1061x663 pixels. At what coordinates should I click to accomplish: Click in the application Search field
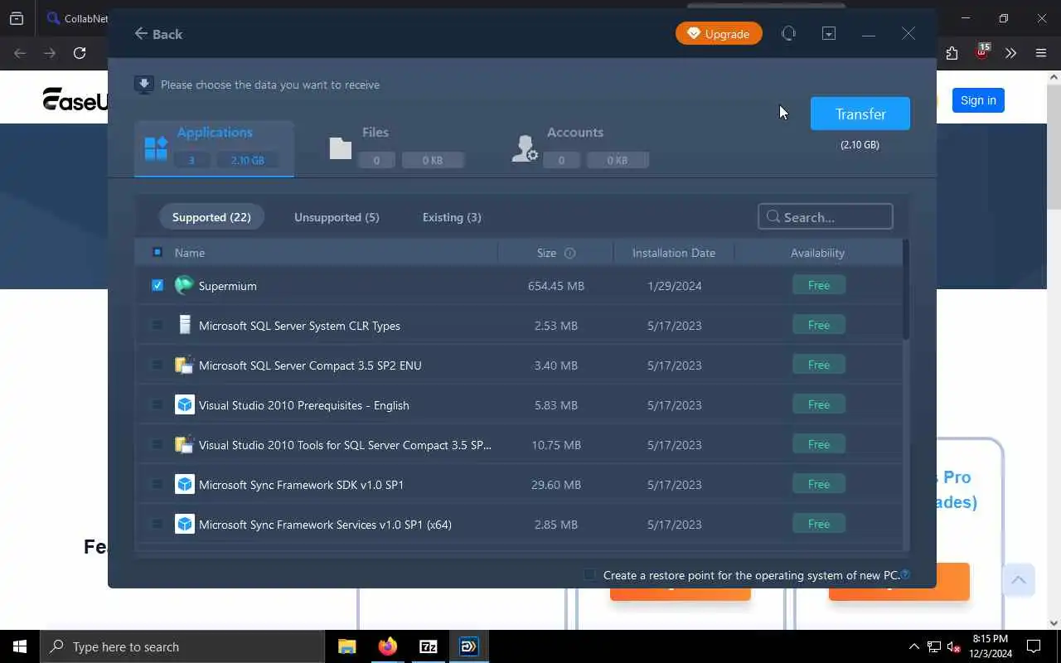point(826,216)
